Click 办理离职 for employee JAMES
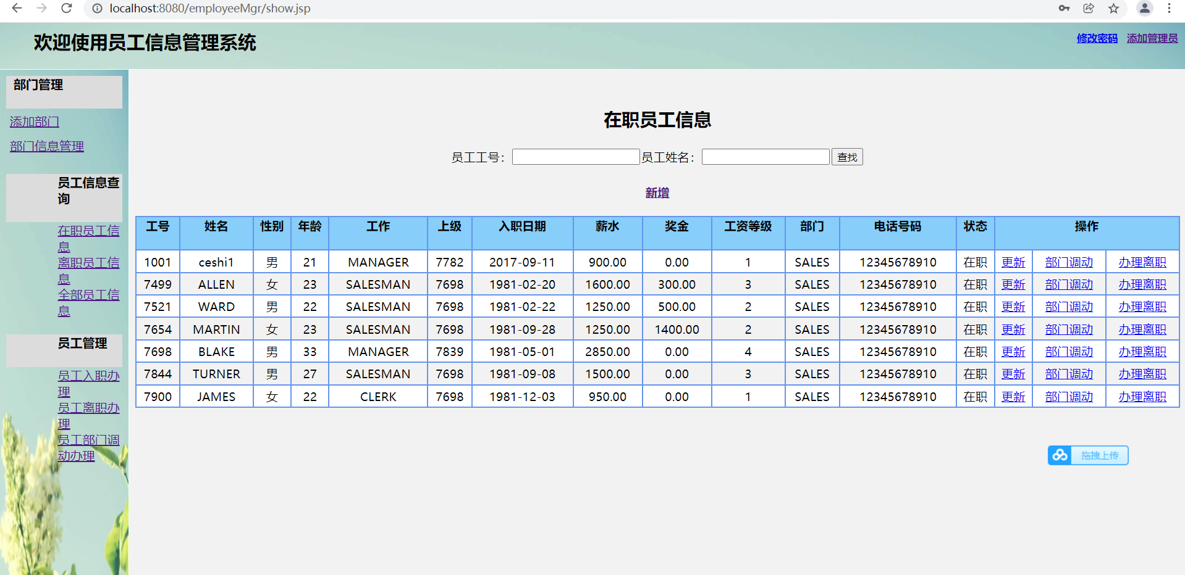 point(1142,397)
